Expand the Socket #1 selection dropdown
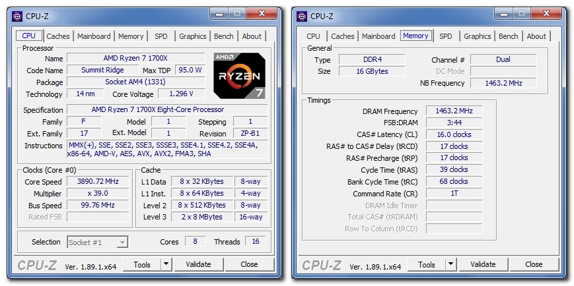The width and height of the screenshot is (574, 286). pyautogui.click(x=123, y=242)
